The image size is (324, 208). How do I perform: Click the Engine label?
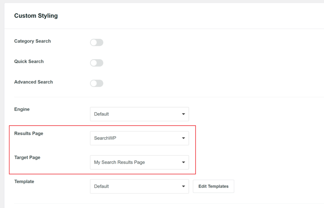click(x=22, y=109)
